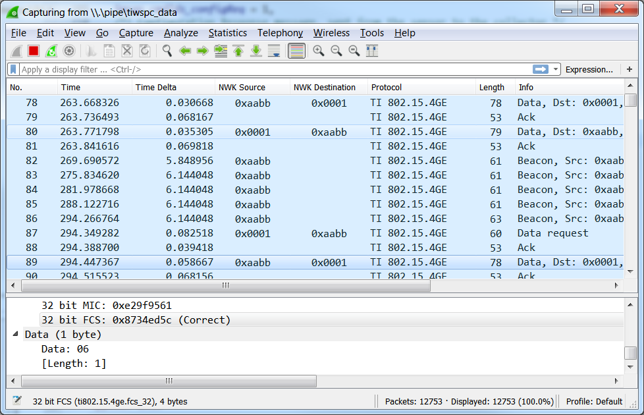Collapse the Data (1 byte) tree node

click(x=16, y=334)
